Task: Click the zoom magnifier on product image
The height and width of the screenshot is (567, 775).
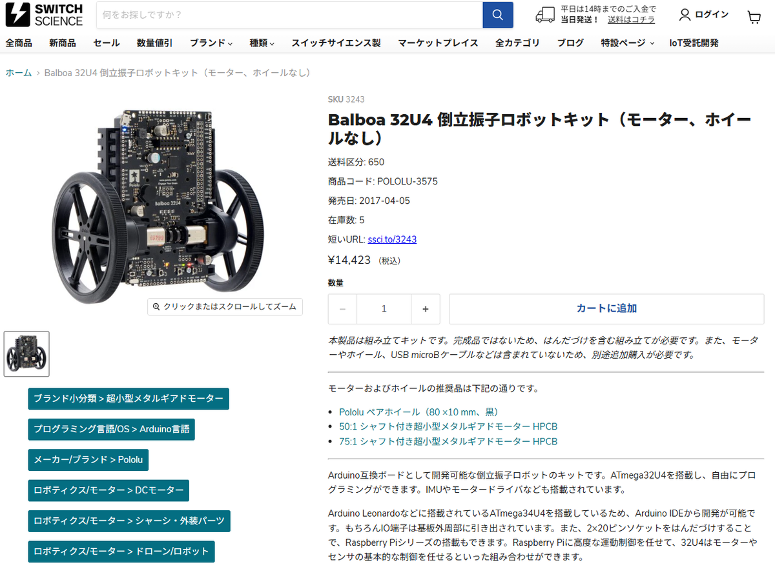Action: [x=156, y=307]
